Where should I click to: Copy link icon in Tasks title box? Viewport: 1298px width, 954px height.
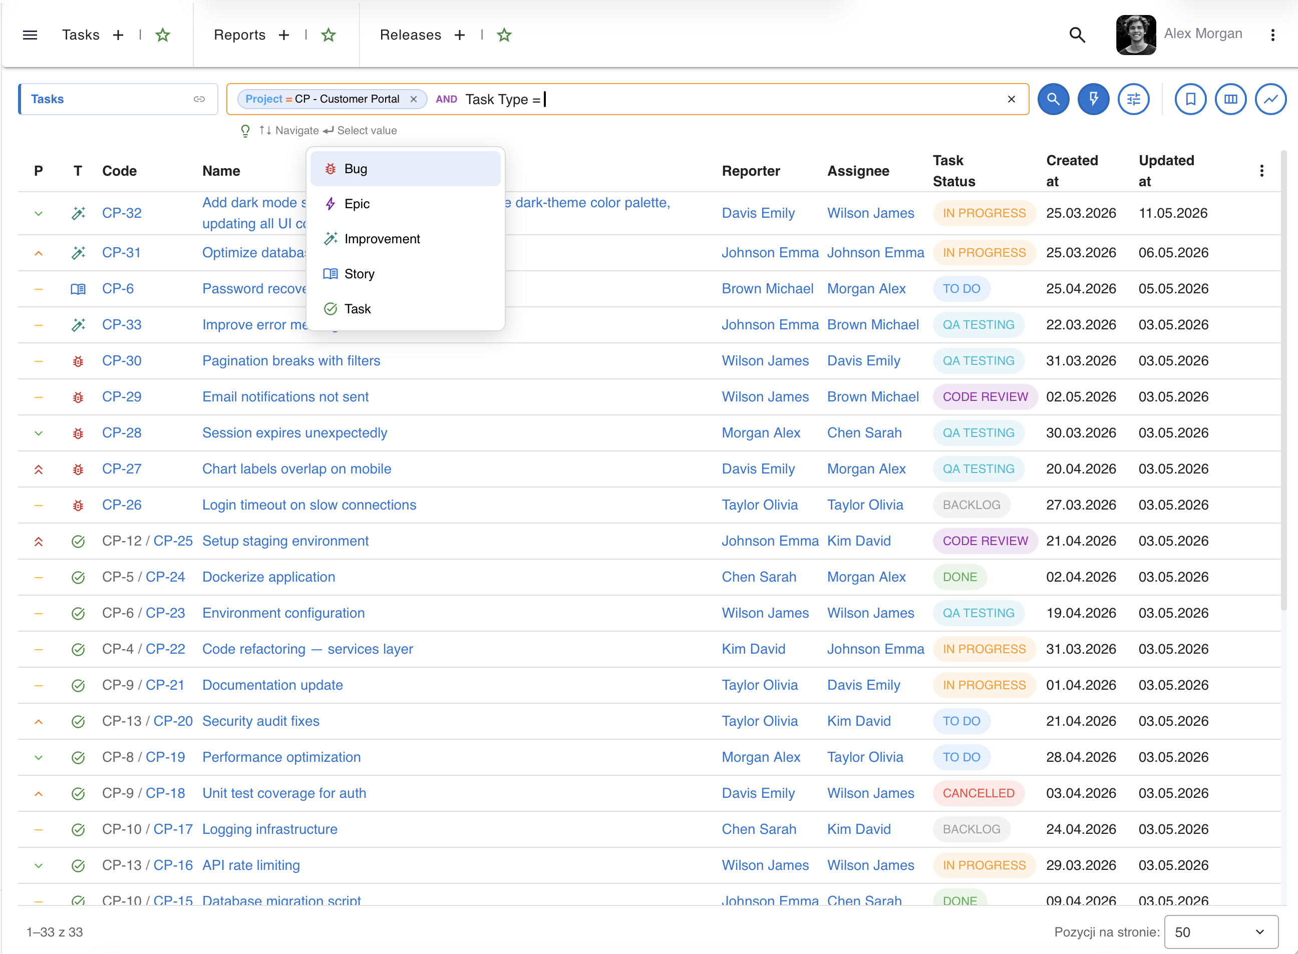199,99
